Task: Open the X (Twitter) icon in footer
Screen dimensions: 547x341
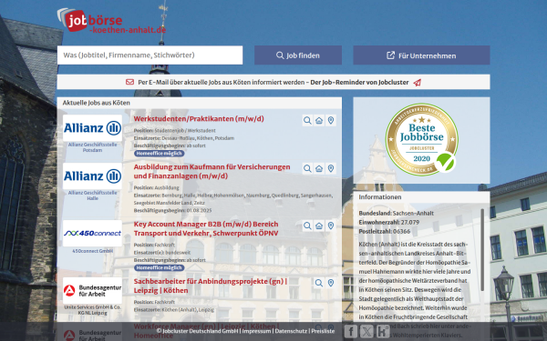Action: [x=366, y=331]
